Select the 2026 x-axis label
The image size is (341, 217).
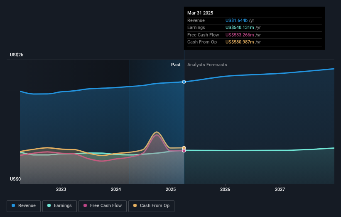pos(225,189)
